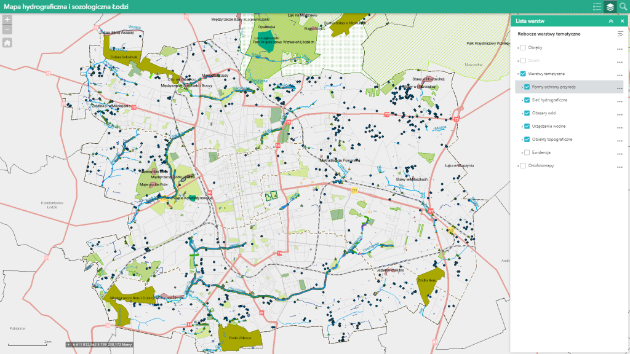This screenshot has width=630, height=354.
Task: Expand the Obszary wód layer
Action: coord(522,113)
